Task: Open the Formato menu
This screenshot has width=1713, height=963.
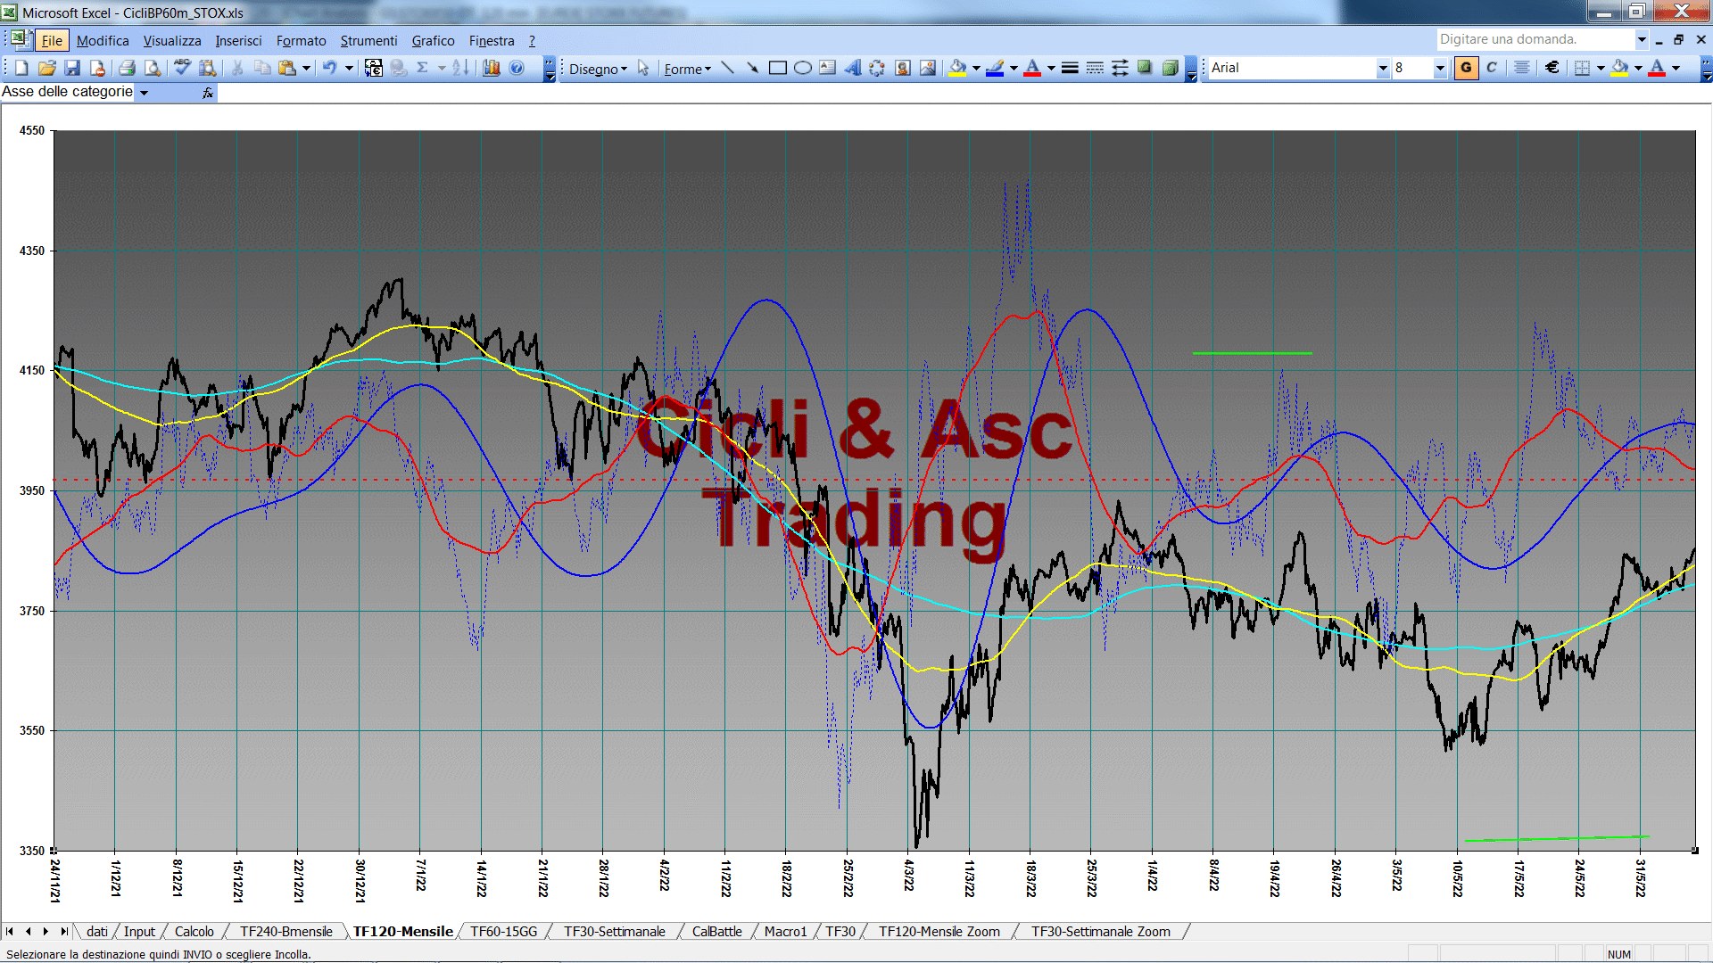Action: coord(301,41)
